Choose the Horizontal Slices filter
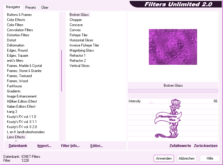Viewport: 223px width, 165px height. (81, 40)
